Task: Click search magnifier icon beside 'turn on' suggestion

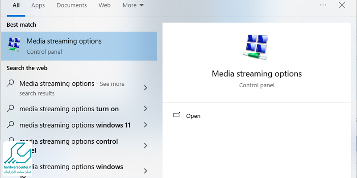Action: [10, 109]
